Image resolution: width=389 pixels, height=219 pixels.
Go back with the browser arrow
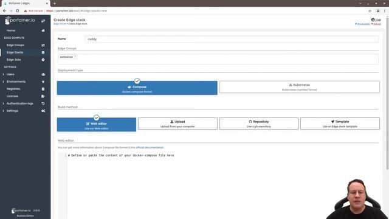tap(4, 11)
